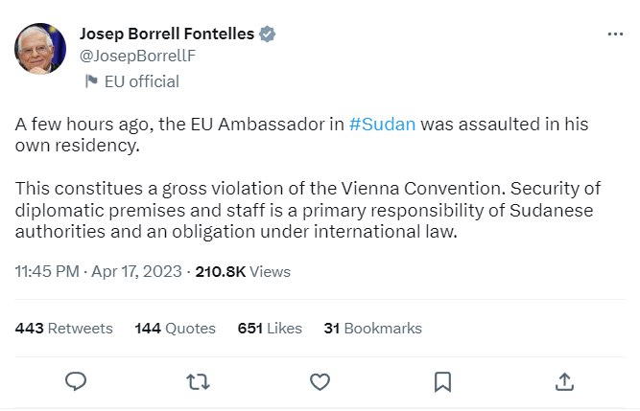
Task: Bookmark this tweet using the bookmark icon
Action: (x=442, y=382)
